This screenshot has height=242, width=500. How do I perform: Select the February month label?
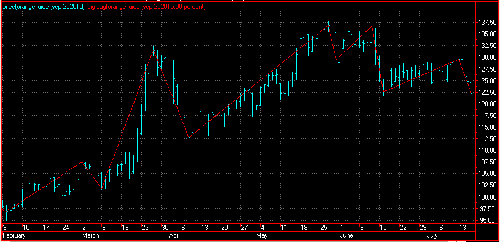click(x=14, y=235)
